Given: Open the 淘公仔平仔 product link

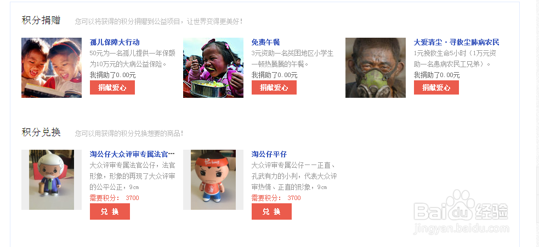Looking at the screenshot, I should tap(269, 154).
